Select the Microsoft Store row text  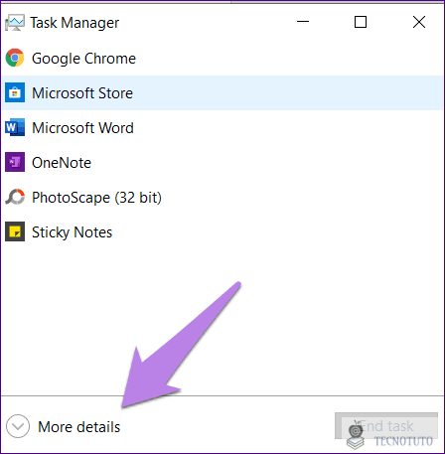pos(82,93)
